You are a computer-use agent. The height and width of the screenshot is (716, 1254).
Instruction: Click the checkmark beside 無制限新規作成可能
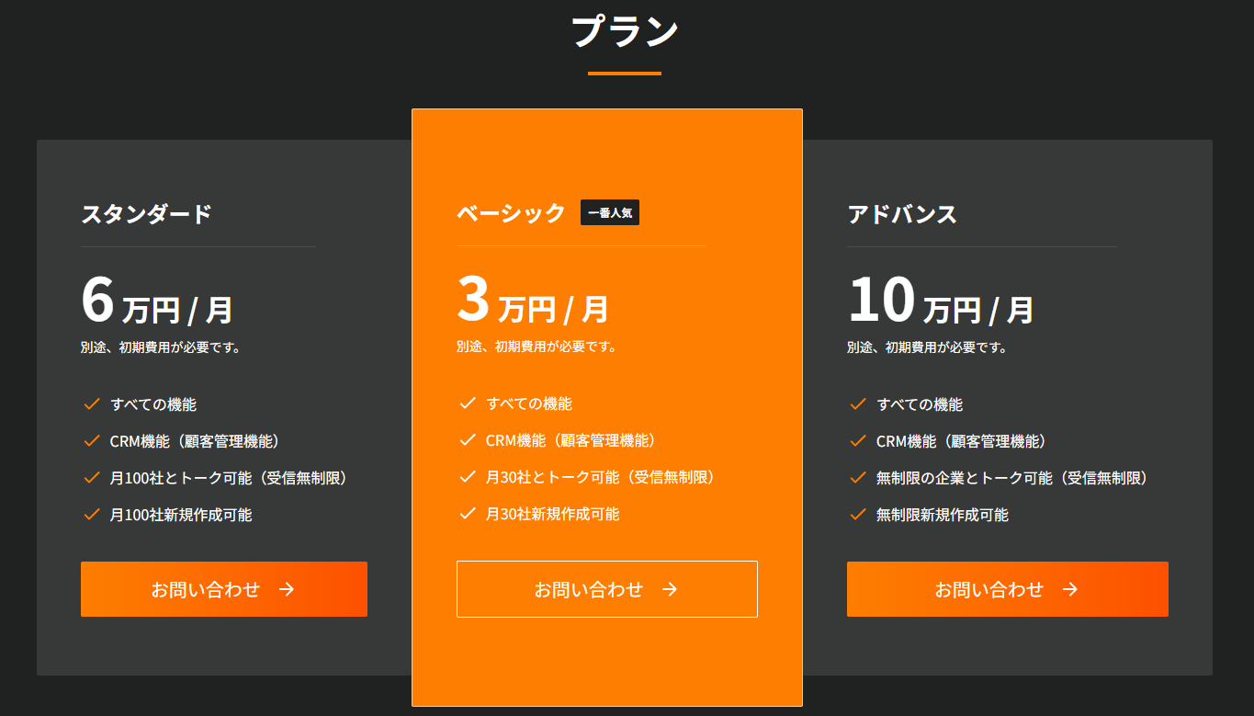[x=858, y=515]
